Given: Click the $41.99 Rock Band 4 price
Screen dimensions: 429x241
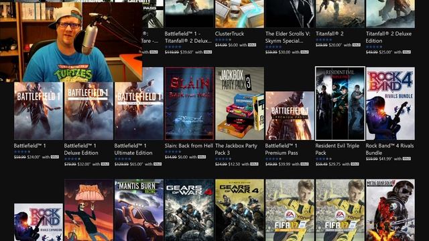Looking at the screenshot, I should 386,159.
